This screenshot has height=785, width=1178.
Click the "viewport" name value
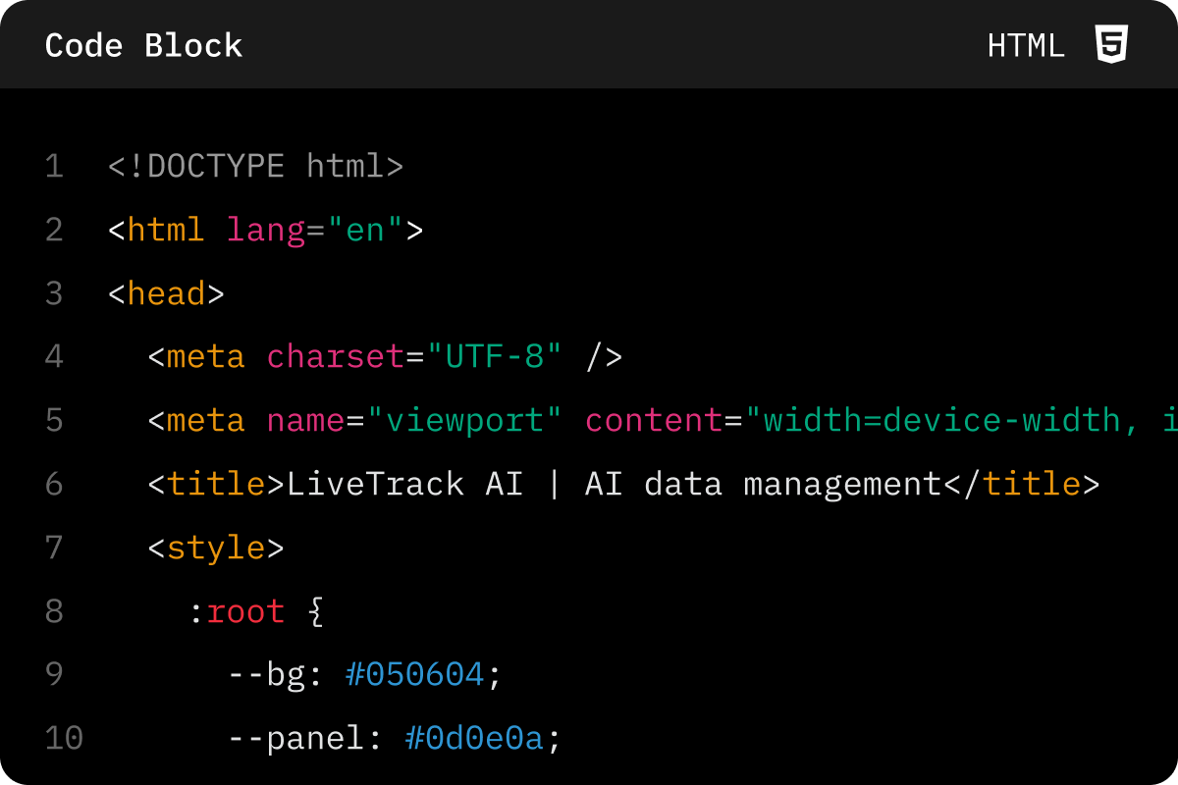coord(464,420)
